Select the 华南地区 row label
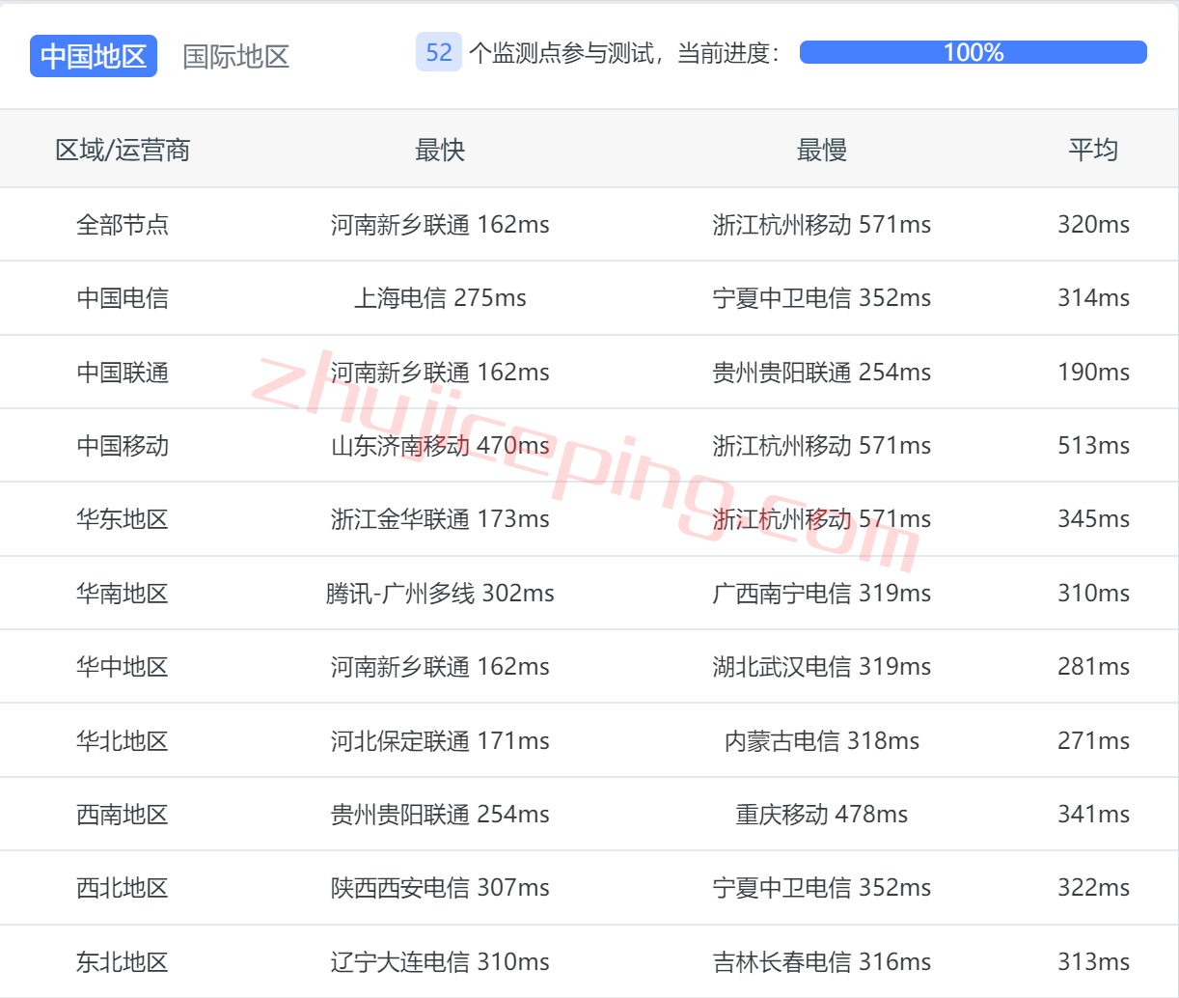 [x=123, y=593]
